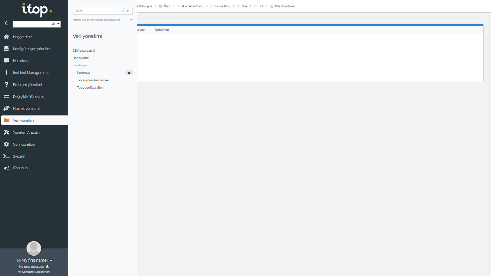Click the SLA breadcrumb item

(244, 6)
